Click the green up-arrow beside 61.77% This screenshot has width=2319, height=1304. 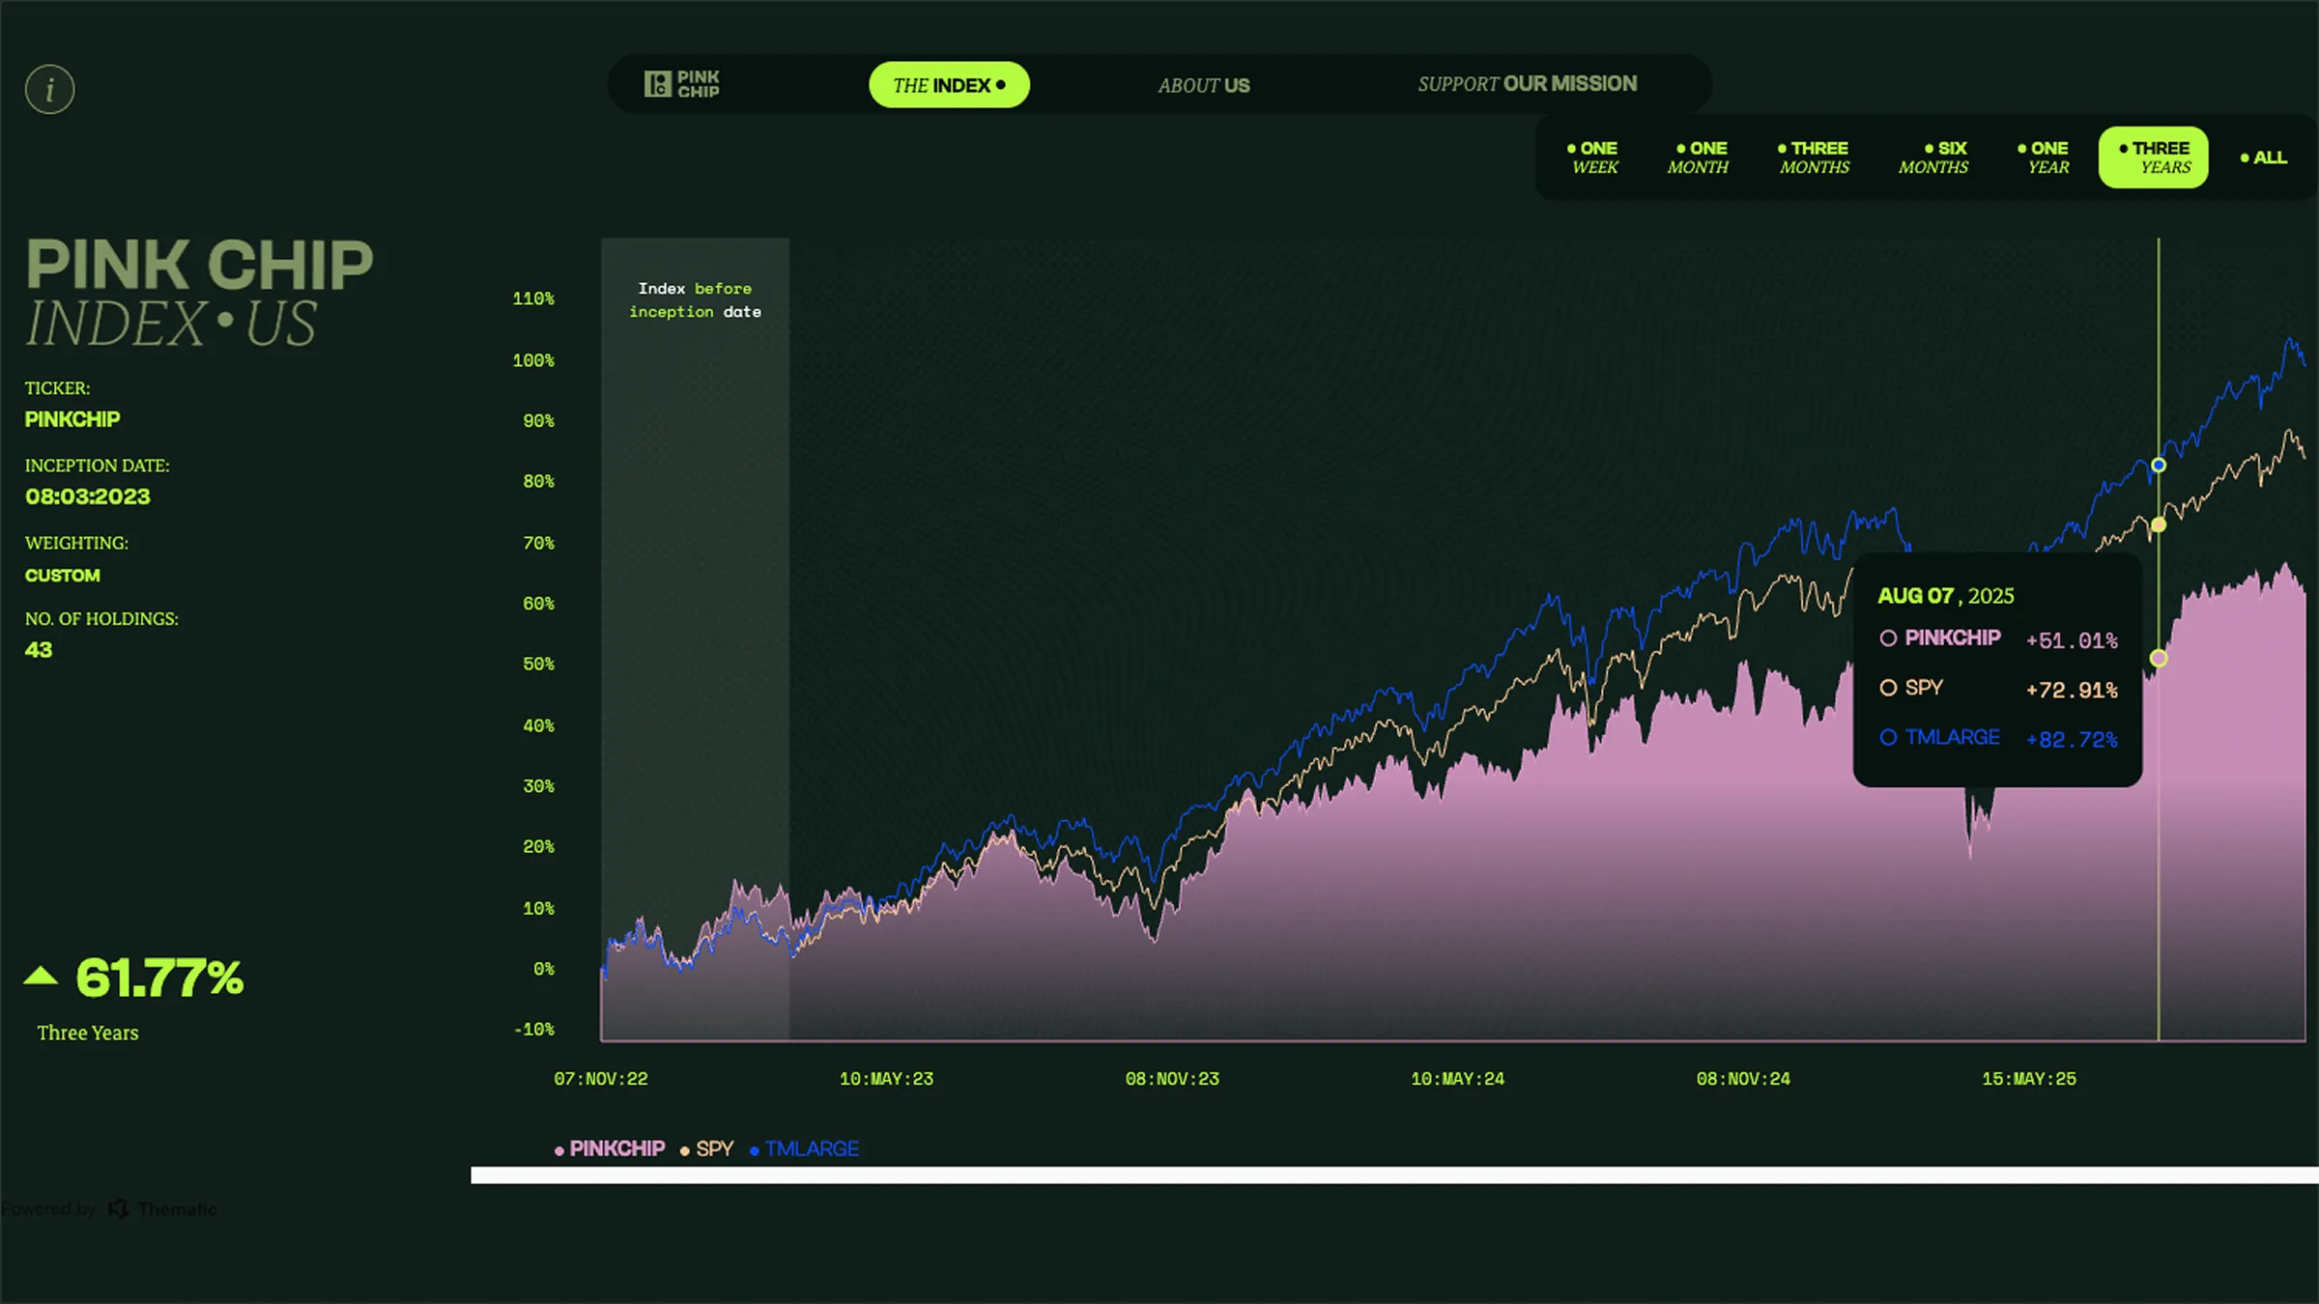pos(43,975)
